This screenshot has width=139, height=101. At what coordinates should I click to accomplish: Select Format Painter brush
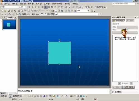pos(39,11)
